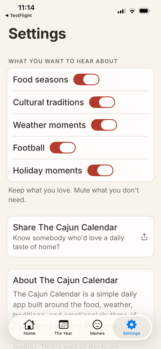Image resolution: width=161 pixels, height=349 pixels.
Task: Switch off the Football toggle
Action: pyautogui.click(x=63, y=148)
